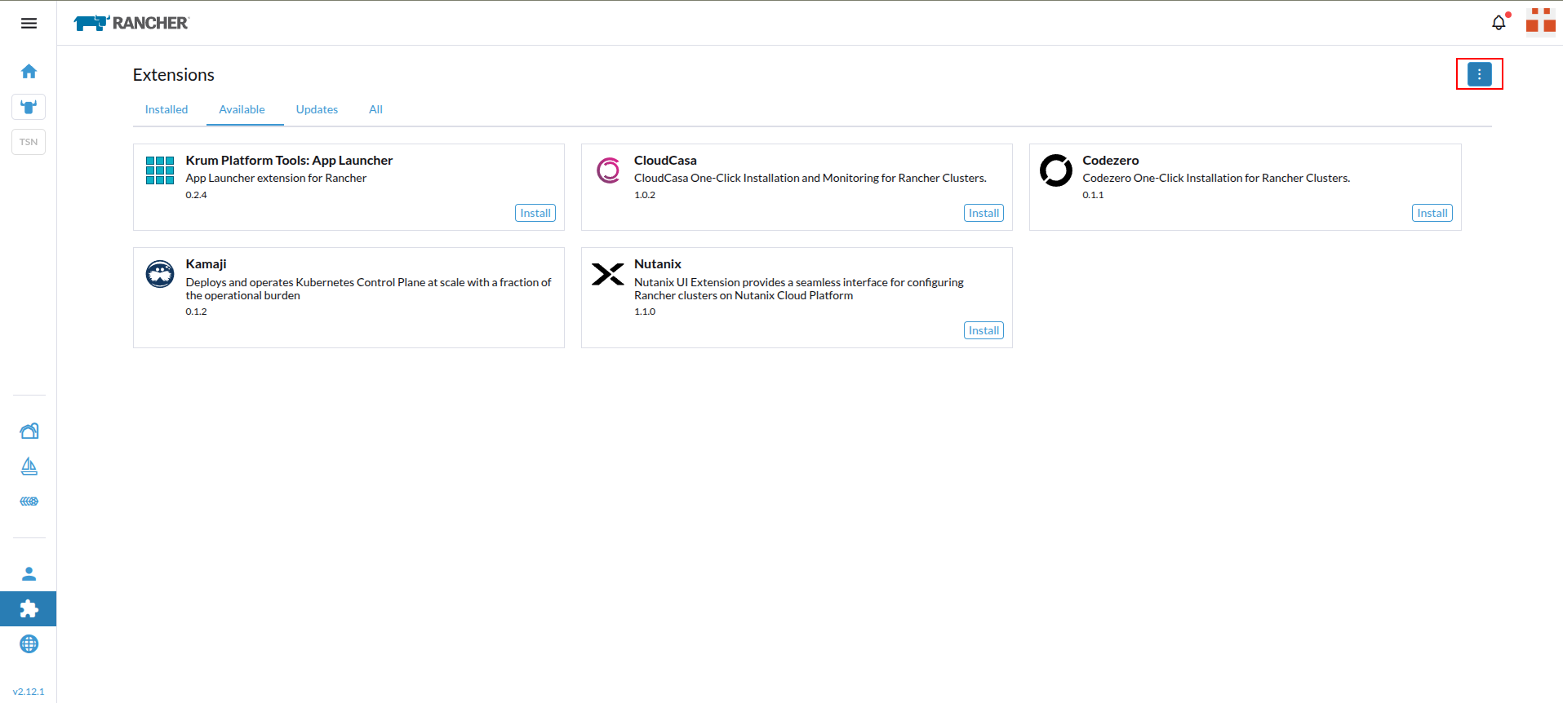Image resolution: width=1563 pixels, height=703 pixels.
Task: Select the TSN cluster badge
Action: (29, 142)
